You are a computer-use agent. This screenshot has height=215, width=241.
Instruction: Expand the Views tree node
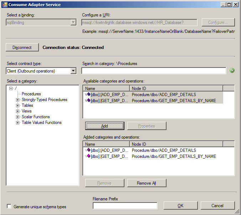(x=17, y=111)
